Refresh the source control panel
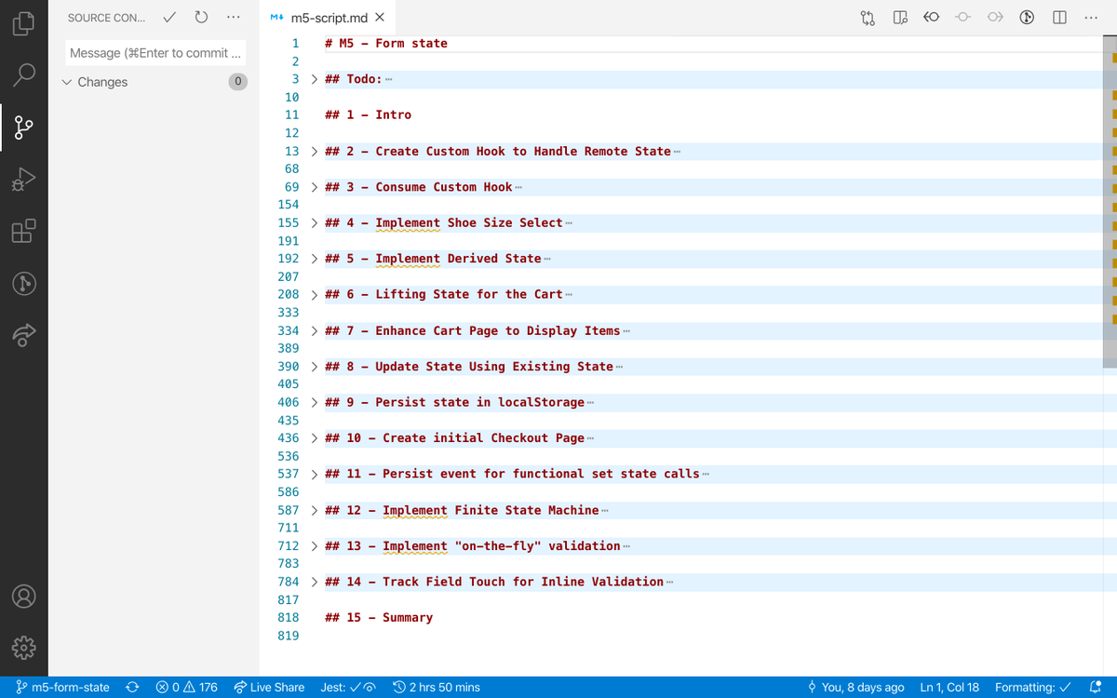This screenshot has width=1117, height=698. tap(201, 17)
